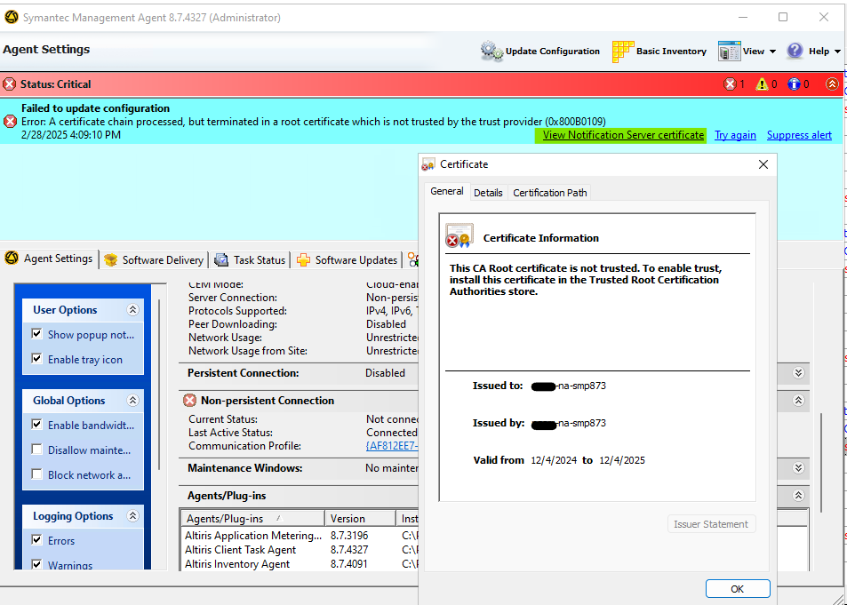Click the red critical status icon
Viewport: 847px width, 605px height.
[x=9, y=84]
